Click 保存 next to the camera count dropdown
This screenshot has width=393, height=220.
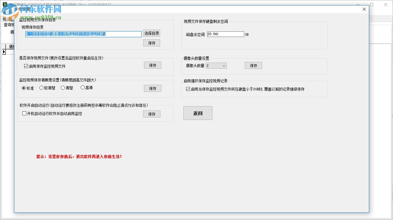coord(253,65)
